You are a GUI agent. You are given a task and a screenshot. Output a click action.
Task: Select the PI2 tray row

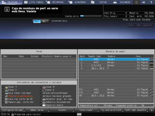[x=116, y=92]
